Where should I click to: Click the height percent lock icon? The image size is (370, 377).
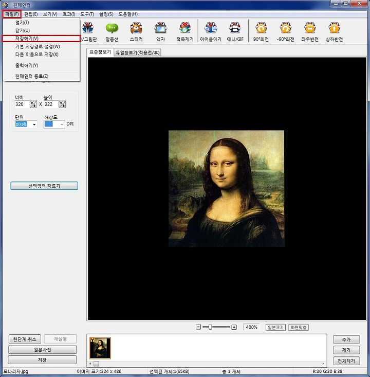[62, 104]
